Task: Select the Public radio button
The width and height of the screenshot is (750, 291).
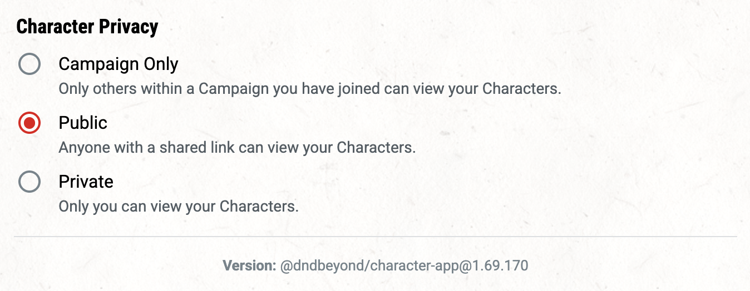Action: (x=29, y=123)
